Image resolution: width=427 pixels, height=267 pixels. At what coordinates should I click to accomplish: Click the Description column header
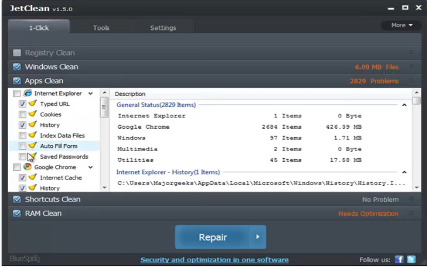click(130, 94)
